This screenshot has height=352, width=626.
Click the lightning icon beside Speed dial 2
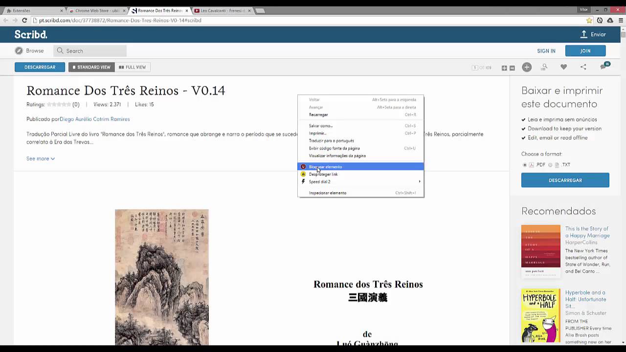coord(303,181)
